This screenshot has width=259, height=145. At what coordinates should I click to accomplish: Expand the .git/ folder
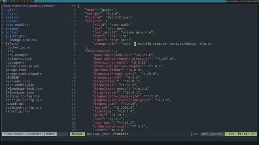point(10,10)
